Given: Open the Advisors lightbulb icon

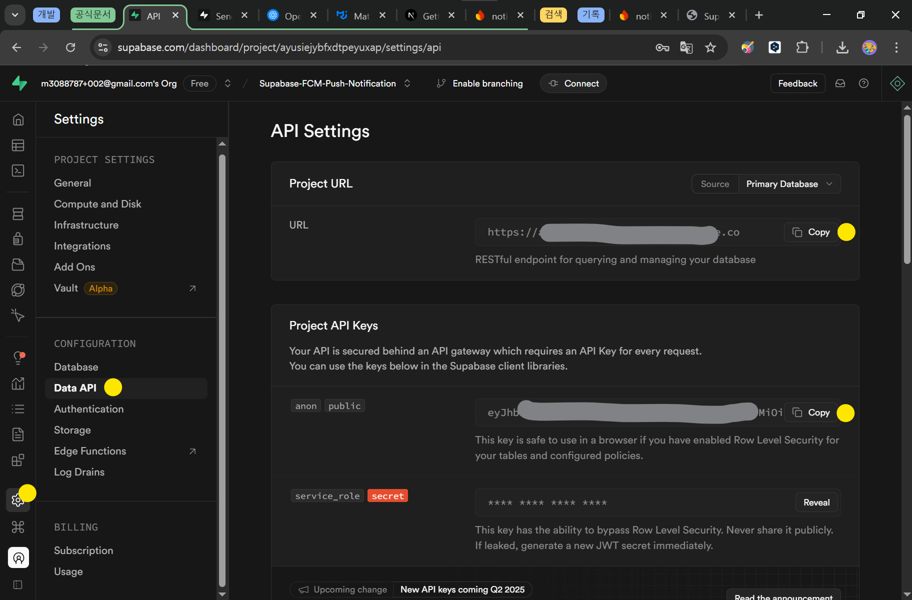Looking at the screenshot, I should point(18,358).
